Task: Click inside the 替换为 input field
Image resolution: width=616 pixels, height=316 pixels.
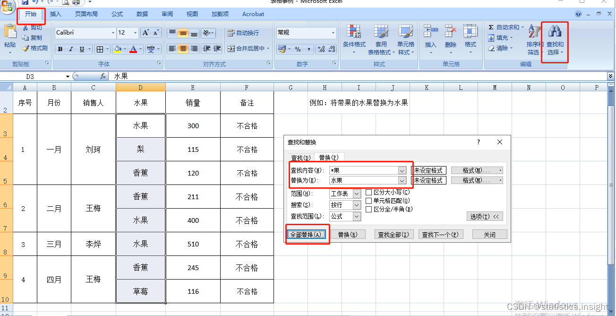Action: tap(364, 180)
